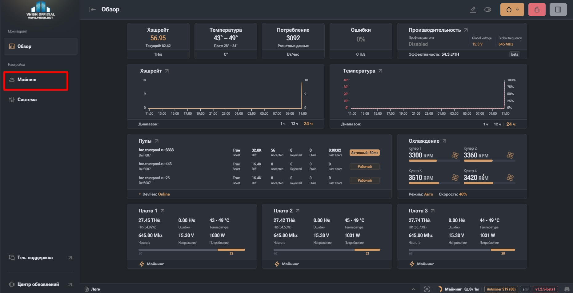Click pool address btc.trustpool.ru:3333
The height and width of the screenshot is (293, 573).
click(x=156, y=150)
